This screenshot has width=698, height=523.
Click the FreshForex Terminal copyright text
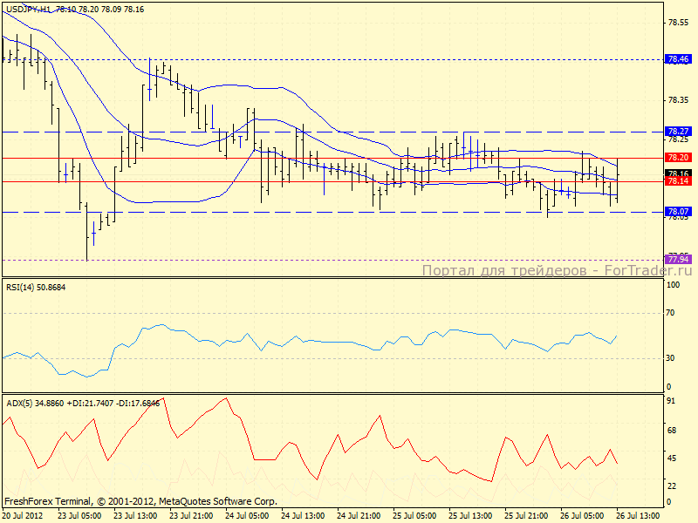coord(141,501)
